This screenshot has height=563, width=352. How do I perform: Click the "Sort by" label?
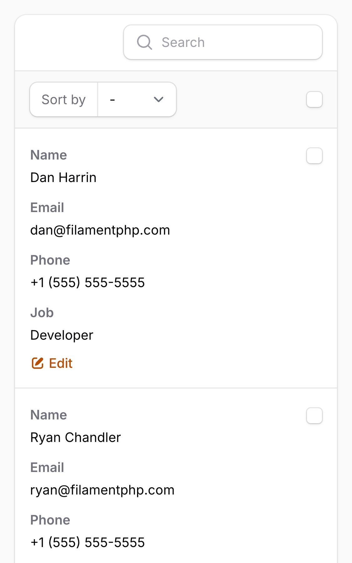64,99
